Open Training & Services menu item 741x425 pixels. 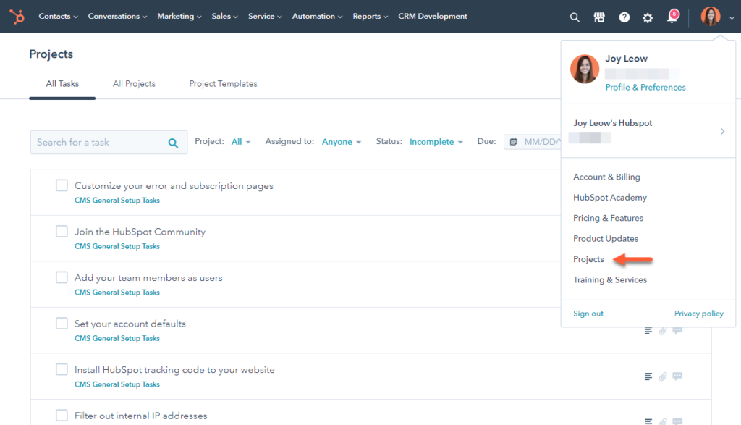coord(610,280)
